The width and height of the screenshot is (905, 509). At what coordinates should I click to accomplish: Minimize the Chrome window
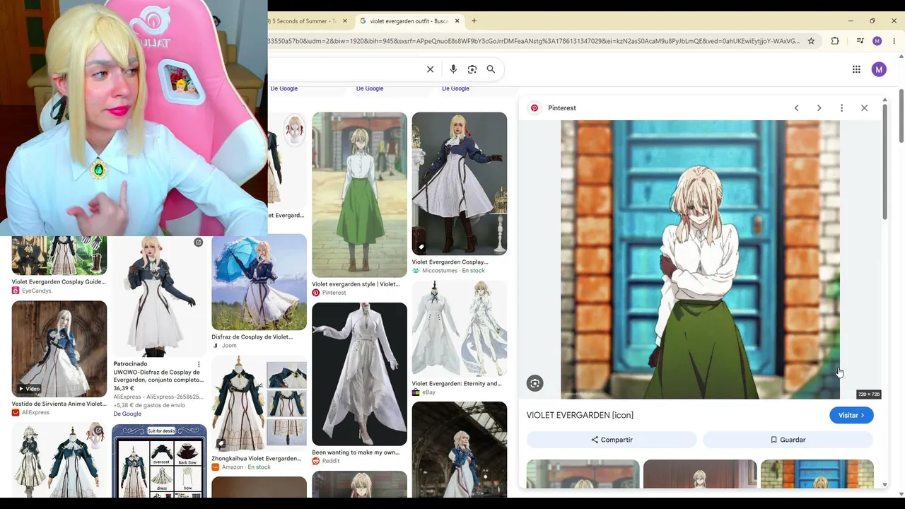(x=851, y=21)
